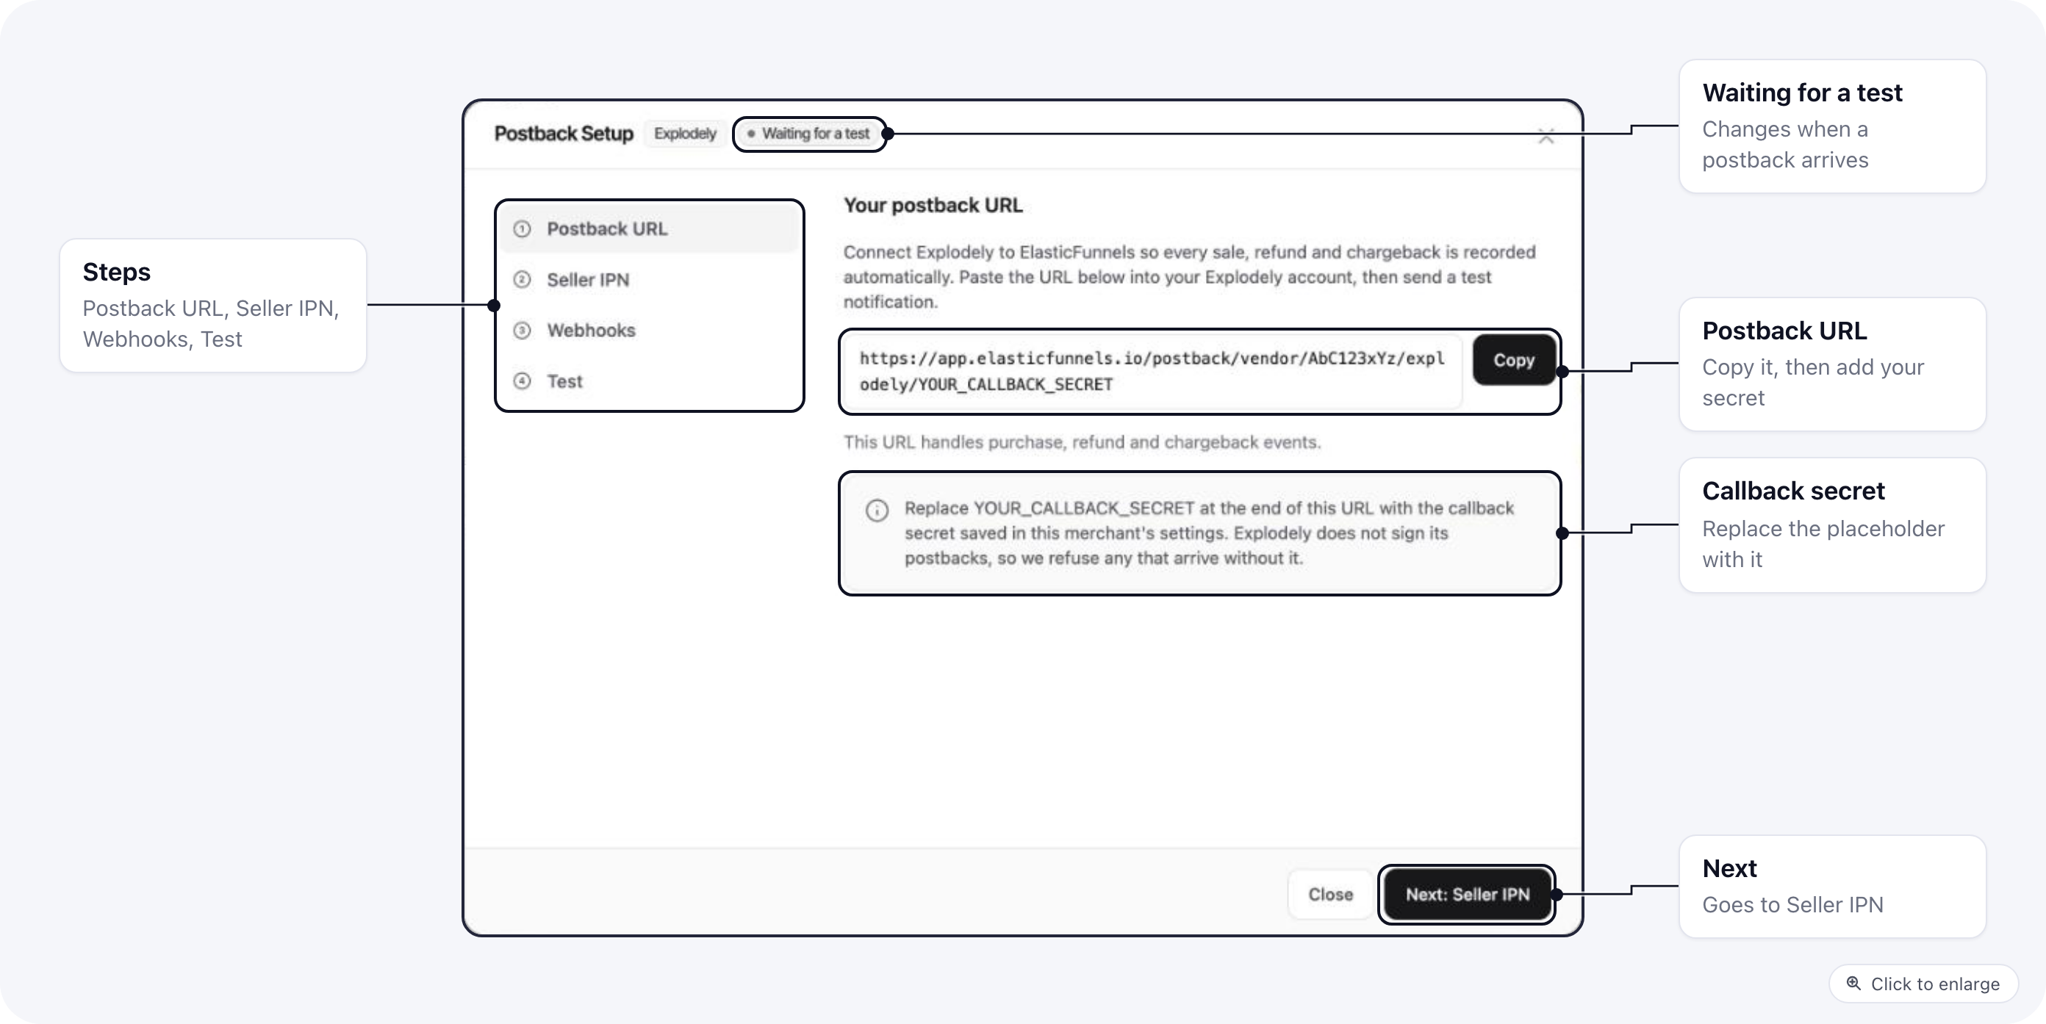Click the 'Goes to Seller IPN' description
This screenshot has width=2046, height=1024.
tap(1792, 905)
